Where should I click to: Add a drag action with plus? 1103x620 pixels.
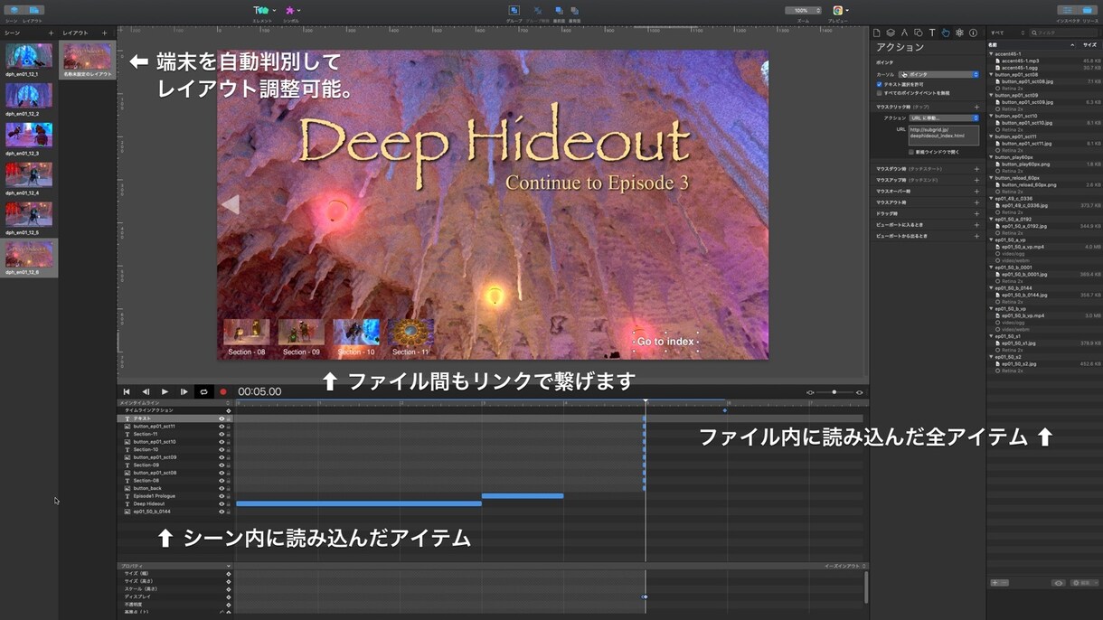[976, 212]
